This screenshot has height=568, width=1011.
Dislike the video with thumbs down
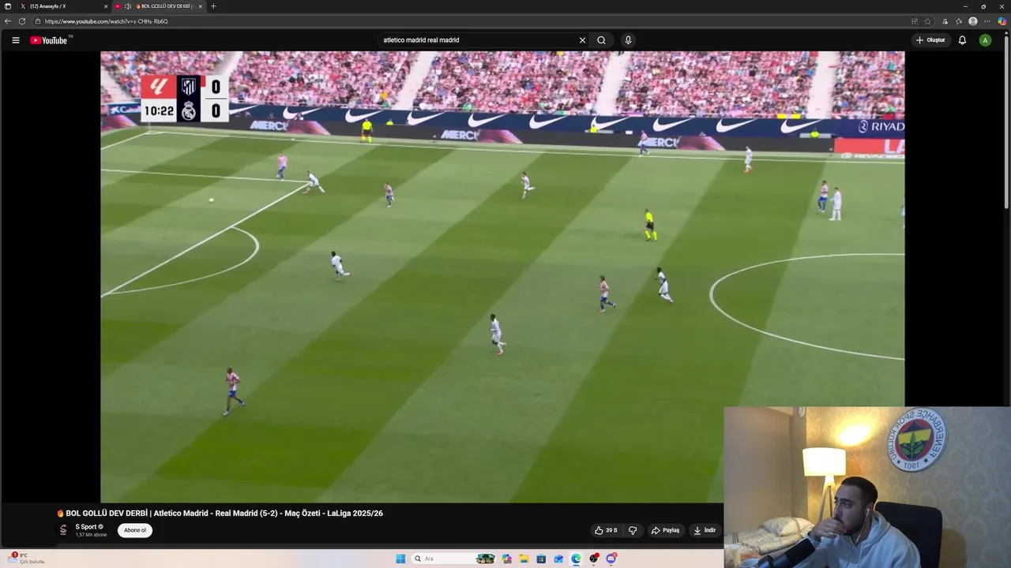pyautogui.click(x=633, y=530)
